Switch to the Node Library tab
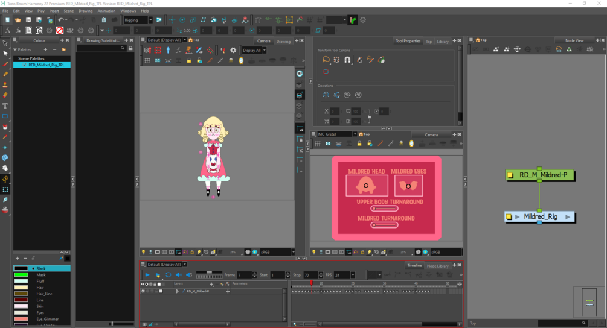607x328 pixels. click(437, 266)
